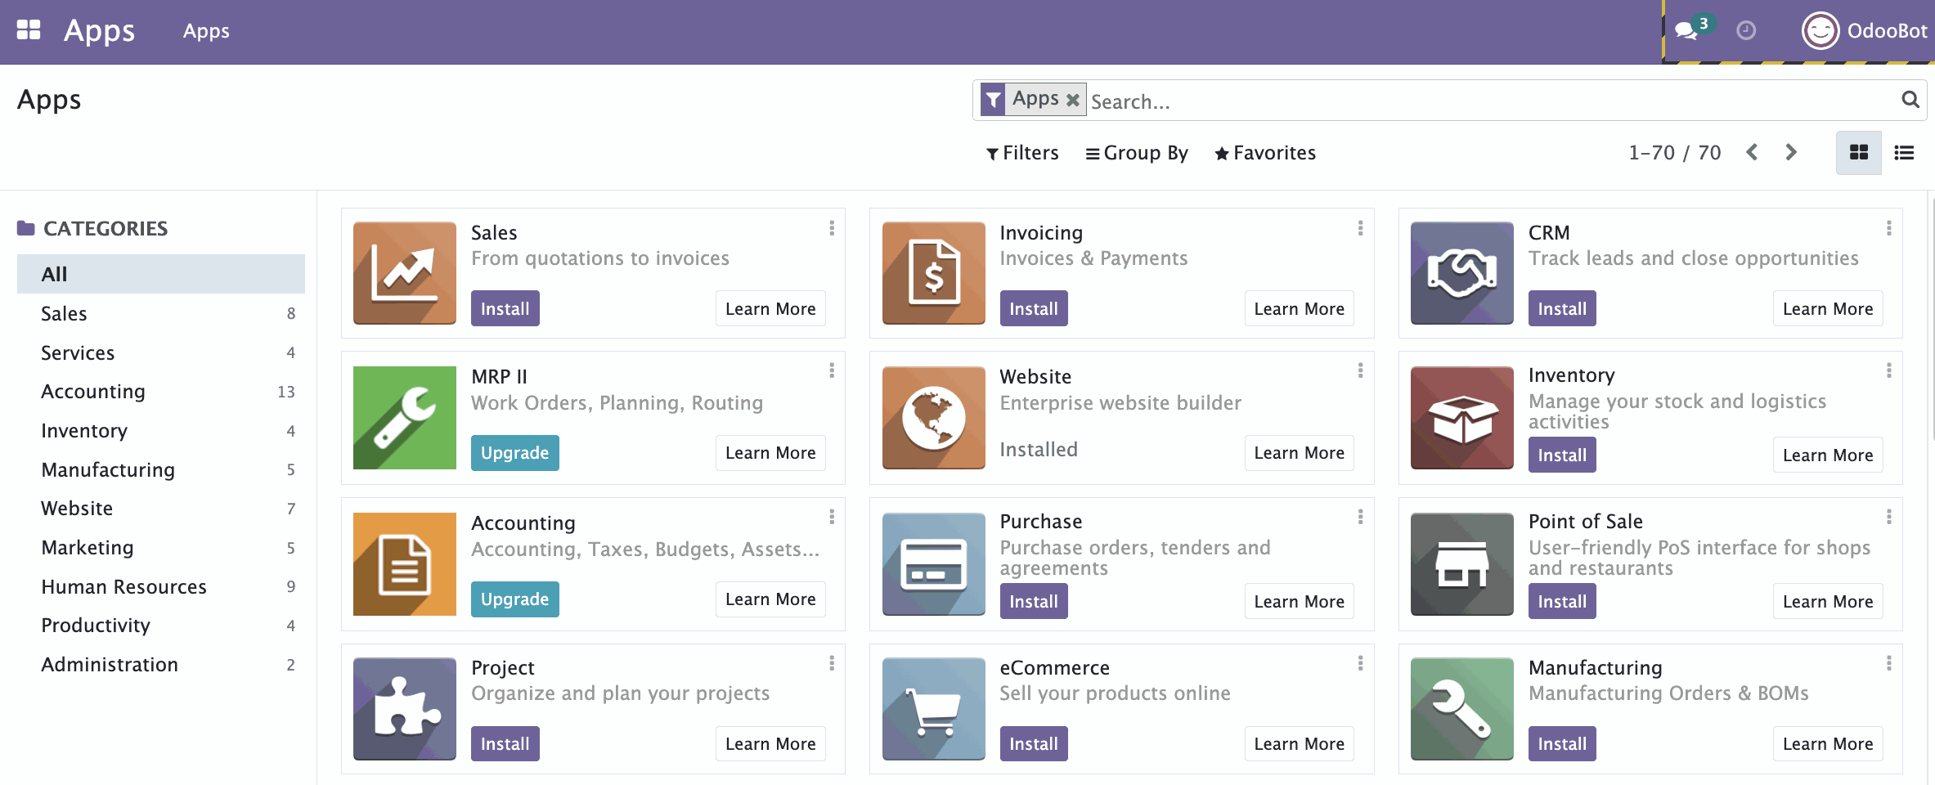Select the Inventory category in sidebar

[x=161, y=431]
